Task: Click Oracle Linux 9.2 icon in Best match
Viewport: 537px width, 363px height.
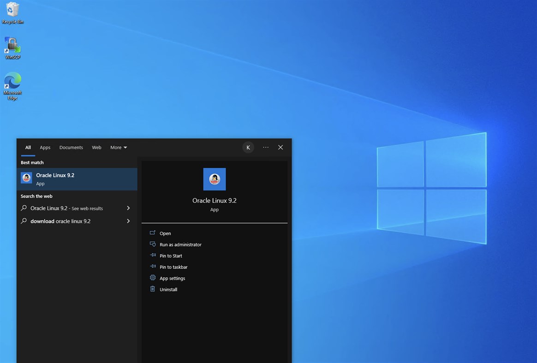Action: [26, 178]
